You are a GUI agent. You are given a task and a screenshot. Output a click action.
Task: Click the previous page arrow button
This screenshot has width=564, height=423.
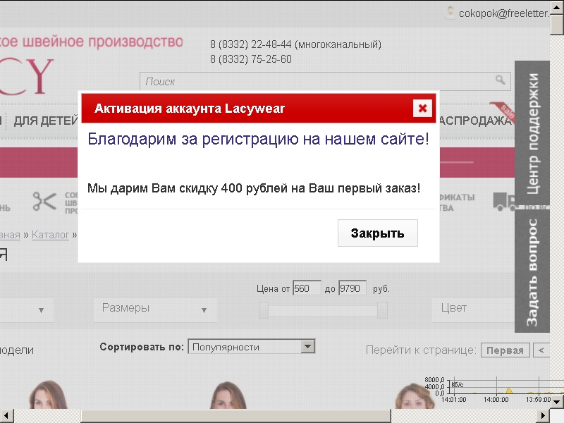click(541, 350)
